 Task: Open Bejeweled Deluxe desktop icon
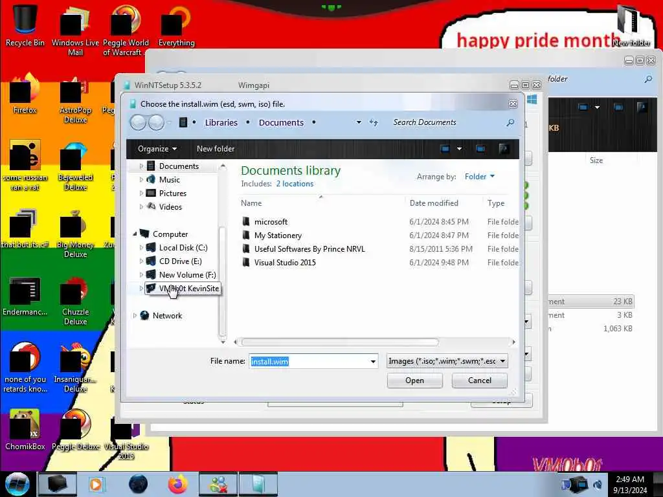tap(75, 166)
